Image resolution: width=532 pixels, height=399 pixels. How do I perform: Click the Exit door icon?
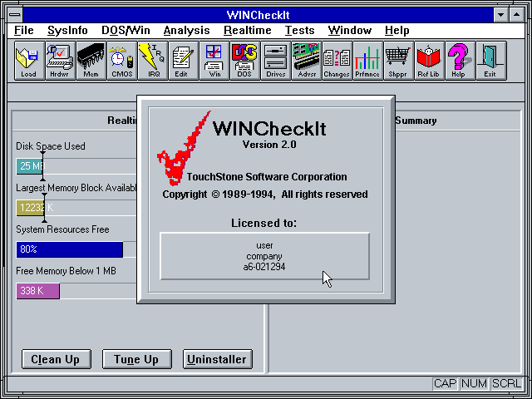point(491,61)
